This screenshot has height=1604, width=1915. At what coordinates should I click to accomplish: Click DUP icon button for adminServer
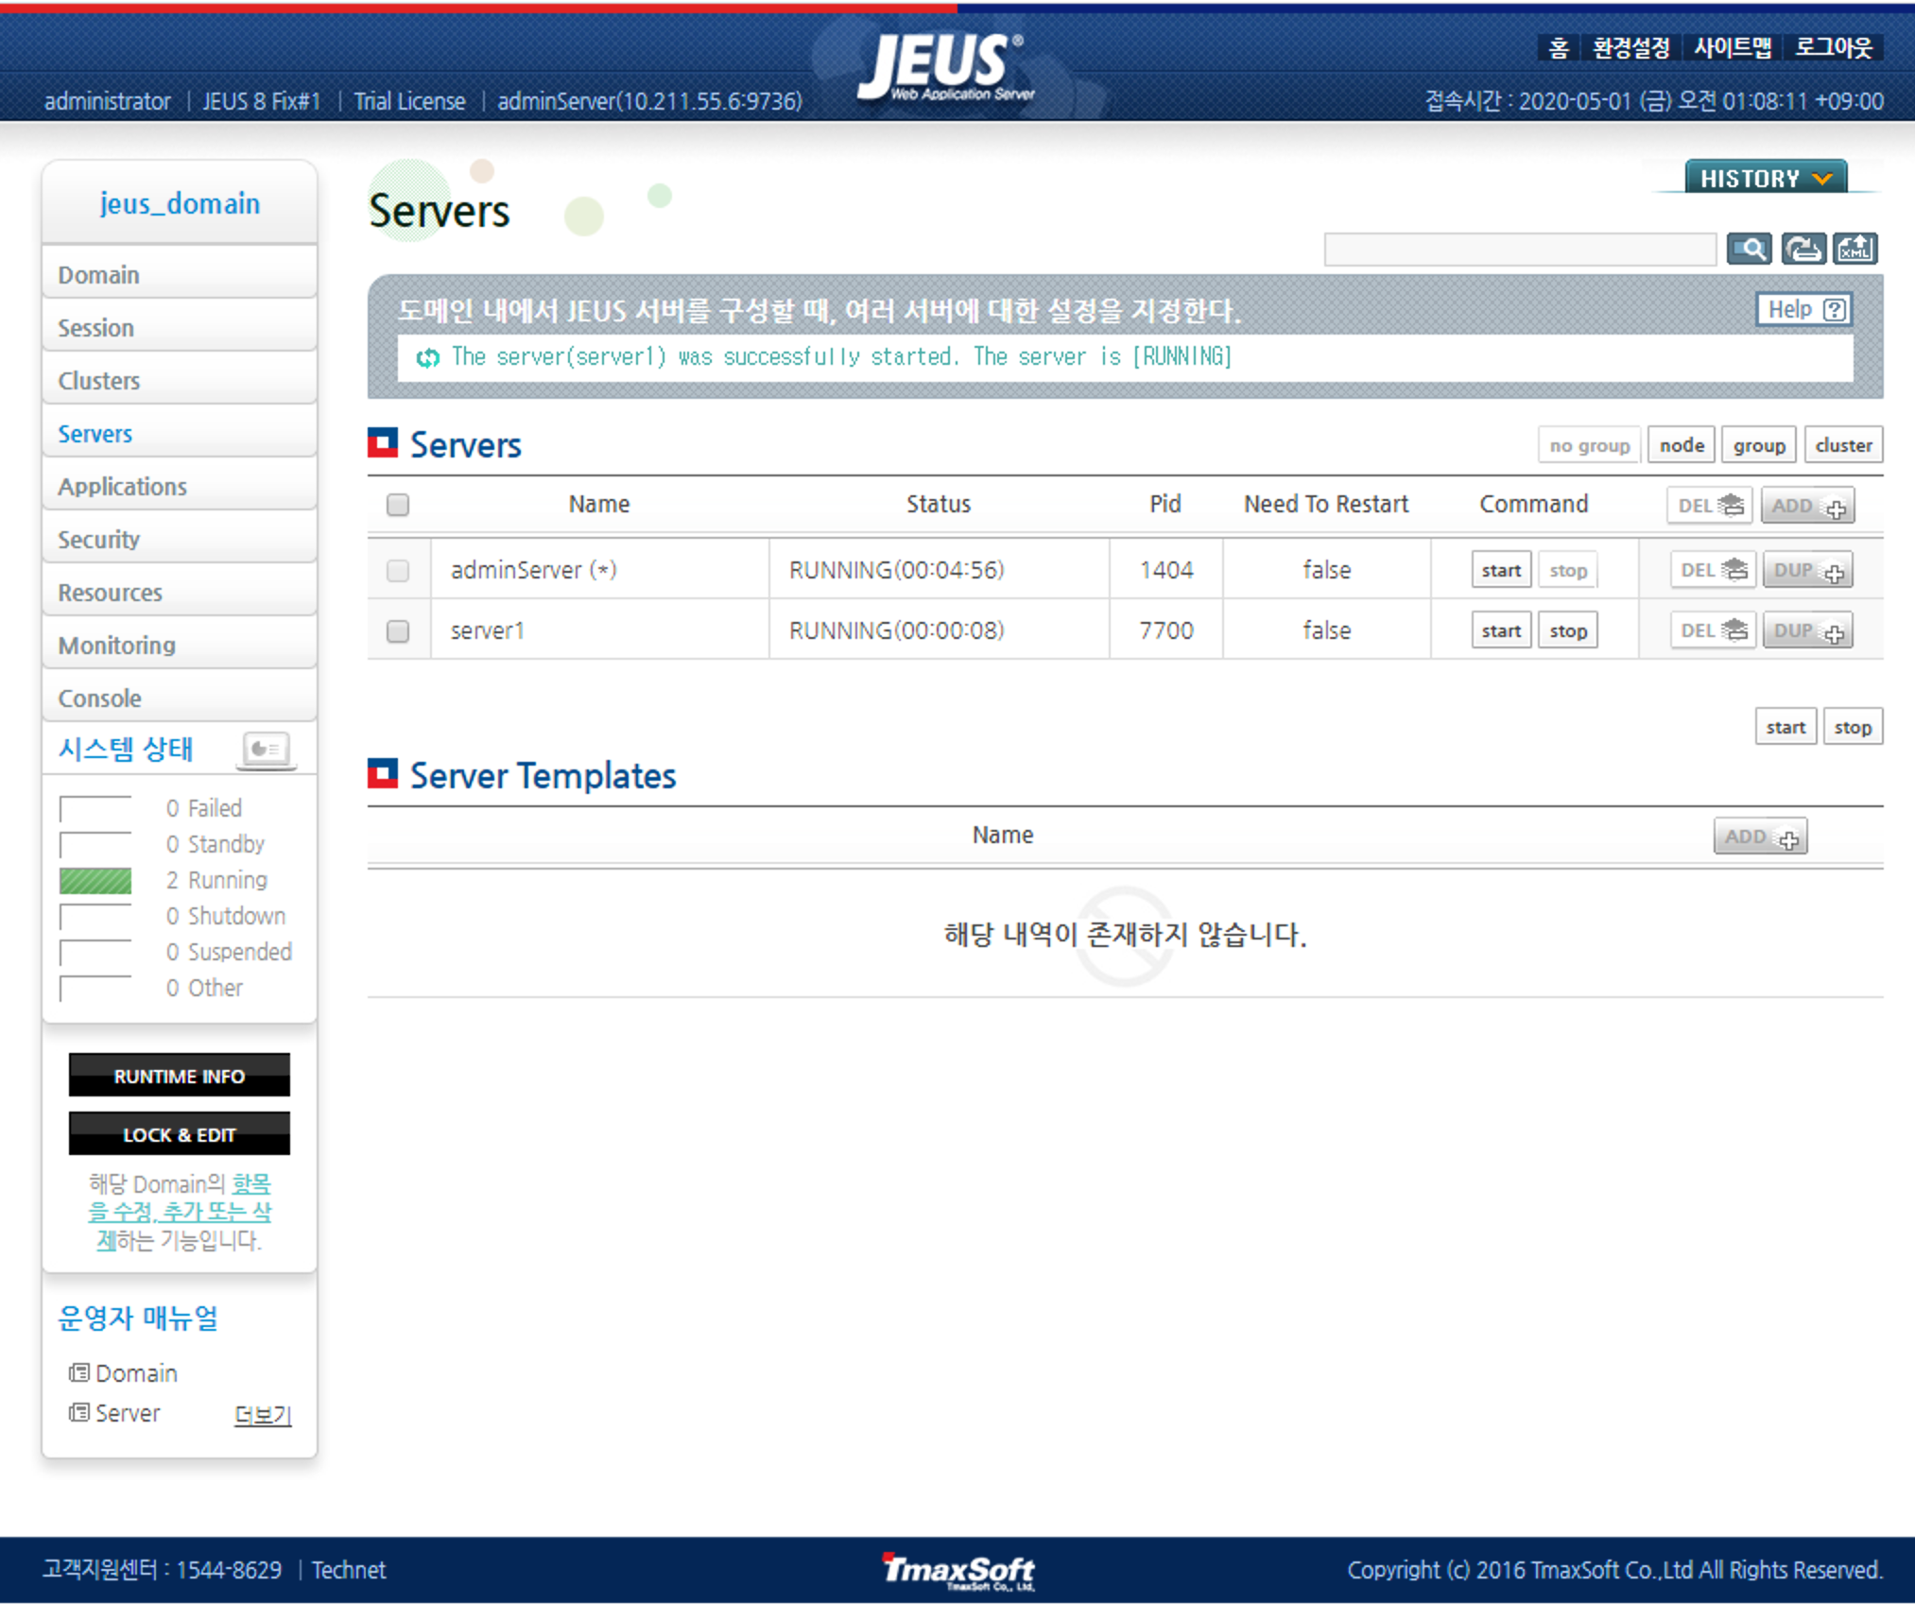point(1806,570)
